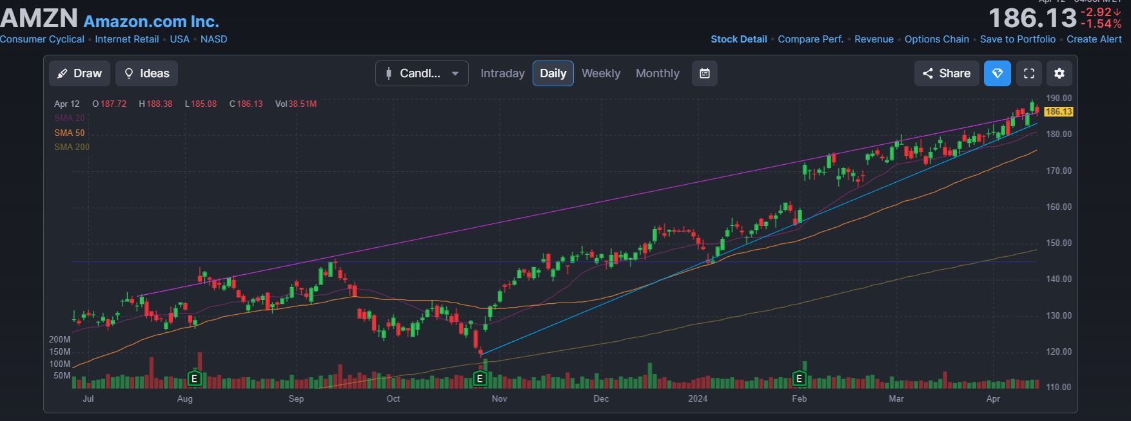This screenshot has height=421, width=1131.
Task: Open Compare Perf. link
Action: (811, 39)
